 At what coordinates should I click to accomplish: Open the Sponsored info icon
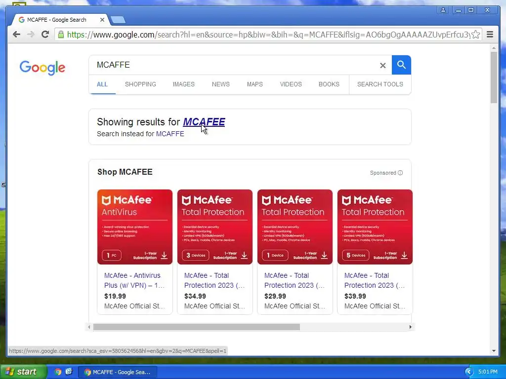[x=400, y=173]
